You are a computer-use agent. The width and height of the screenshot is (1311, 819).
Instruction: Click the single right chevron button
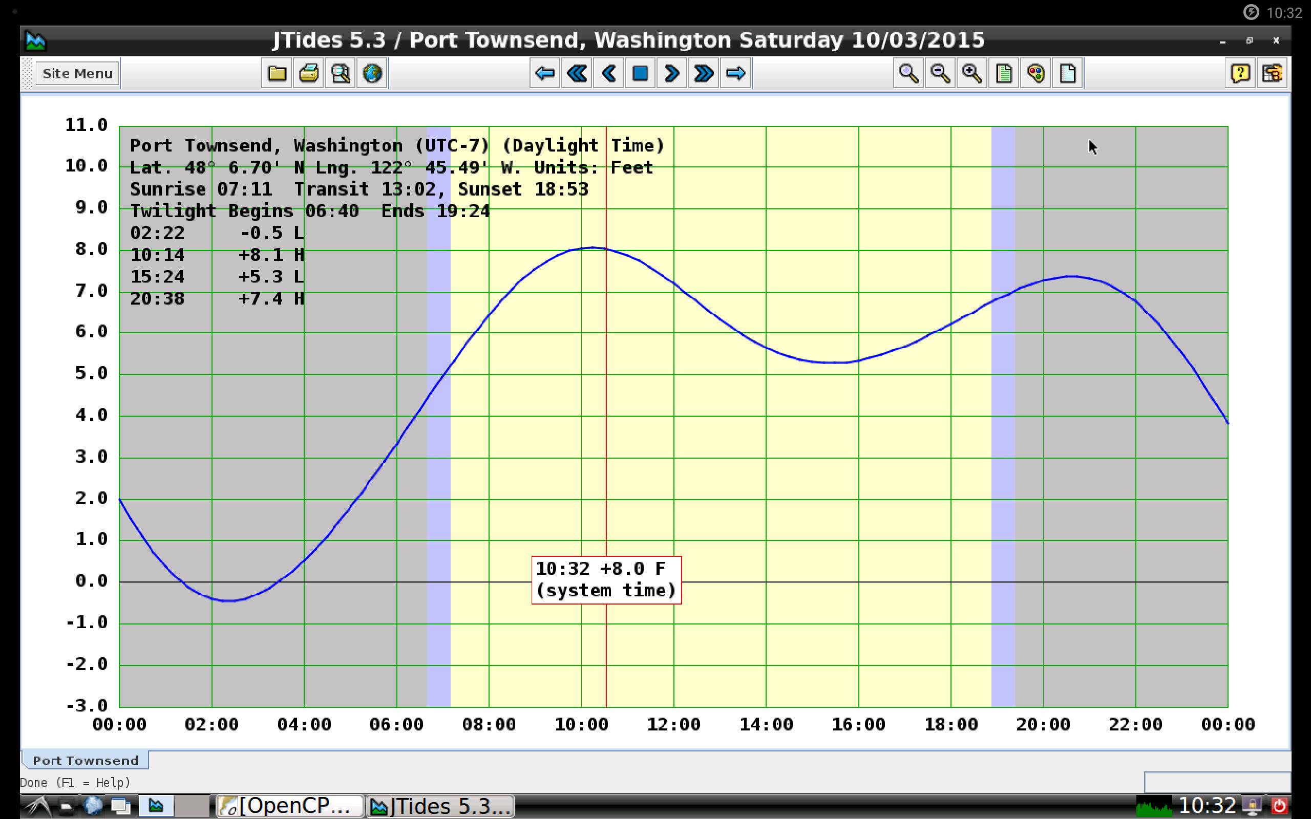tap(672, 73)
